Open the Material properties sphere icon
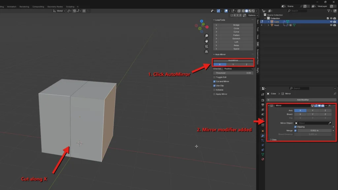Screen dimensions: 338x190 click(262, 159)
